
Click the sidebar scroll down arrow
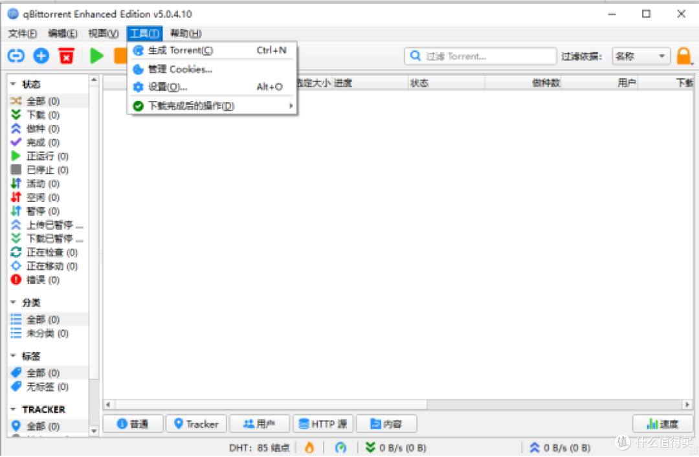[x=94, y=431]
